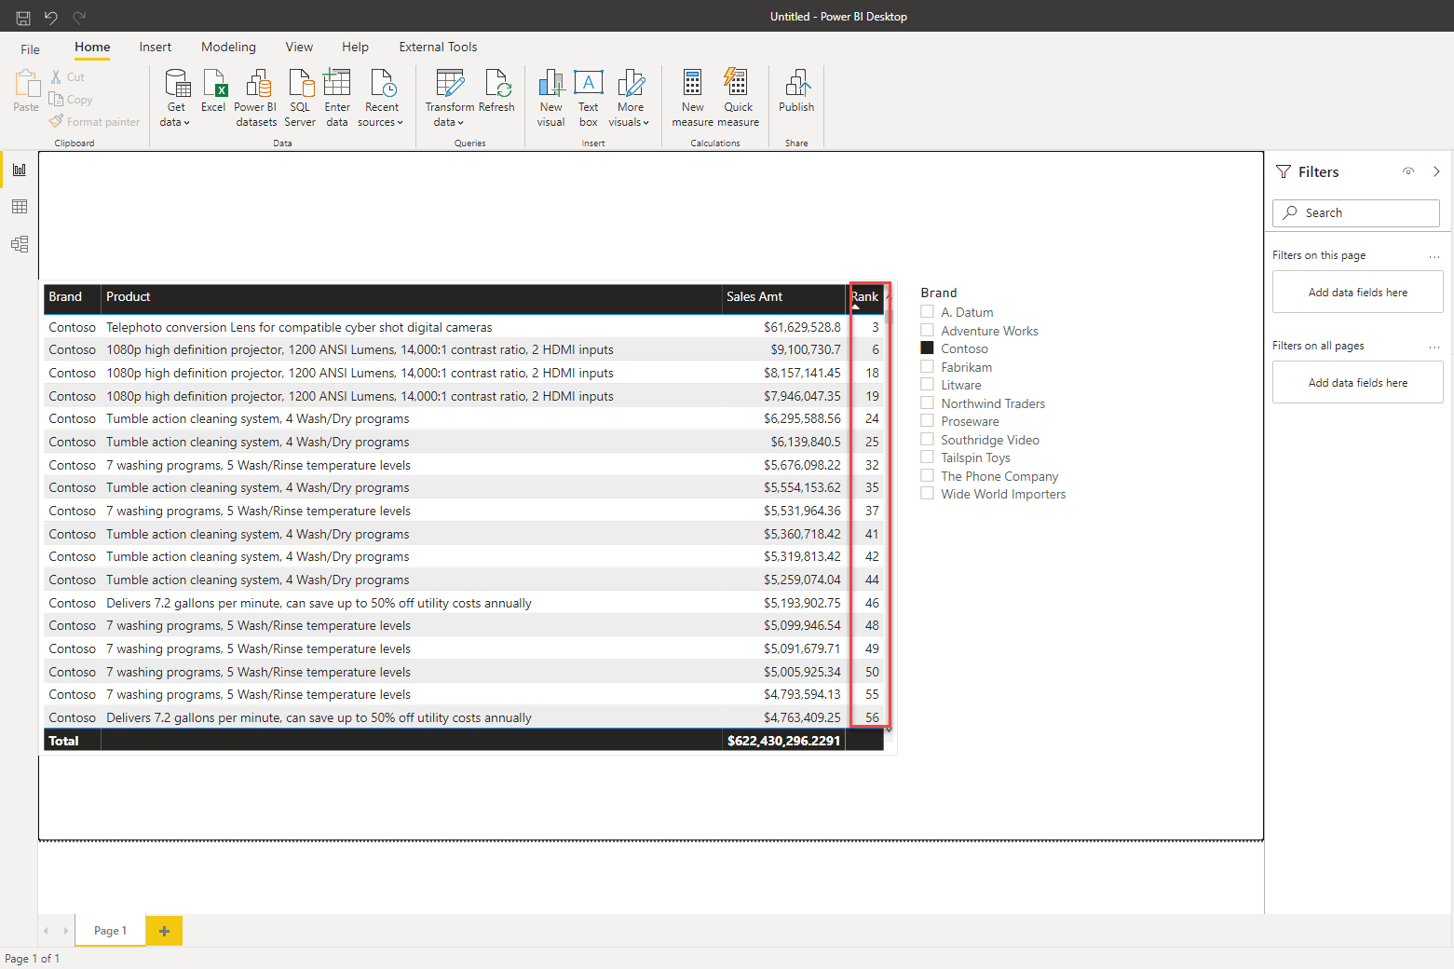Uncheck Contoso in the Brand slicer
The image size is (1454, 969).
pos(927,348)
